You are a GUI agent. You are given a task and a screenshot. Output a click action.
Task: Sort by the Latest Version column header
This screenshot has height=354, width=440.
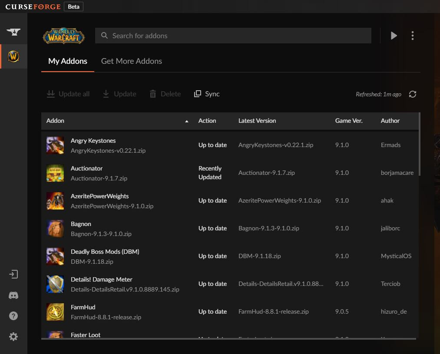pyautogui.click(x=257, y=121)
